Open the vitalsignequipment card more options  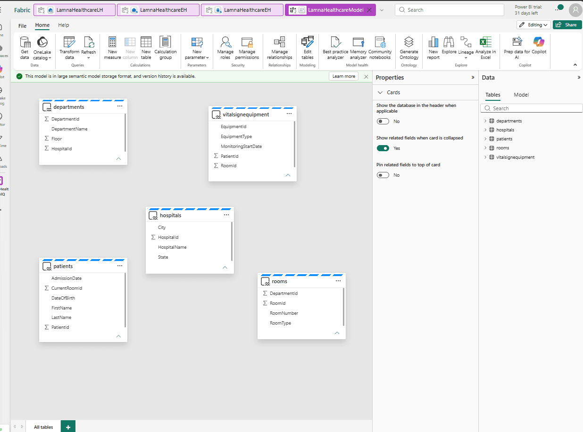[289, 114]
